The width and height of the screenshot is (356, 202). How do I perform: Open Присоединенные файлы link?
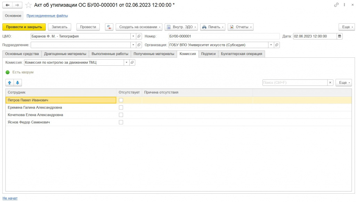(47, 16)
